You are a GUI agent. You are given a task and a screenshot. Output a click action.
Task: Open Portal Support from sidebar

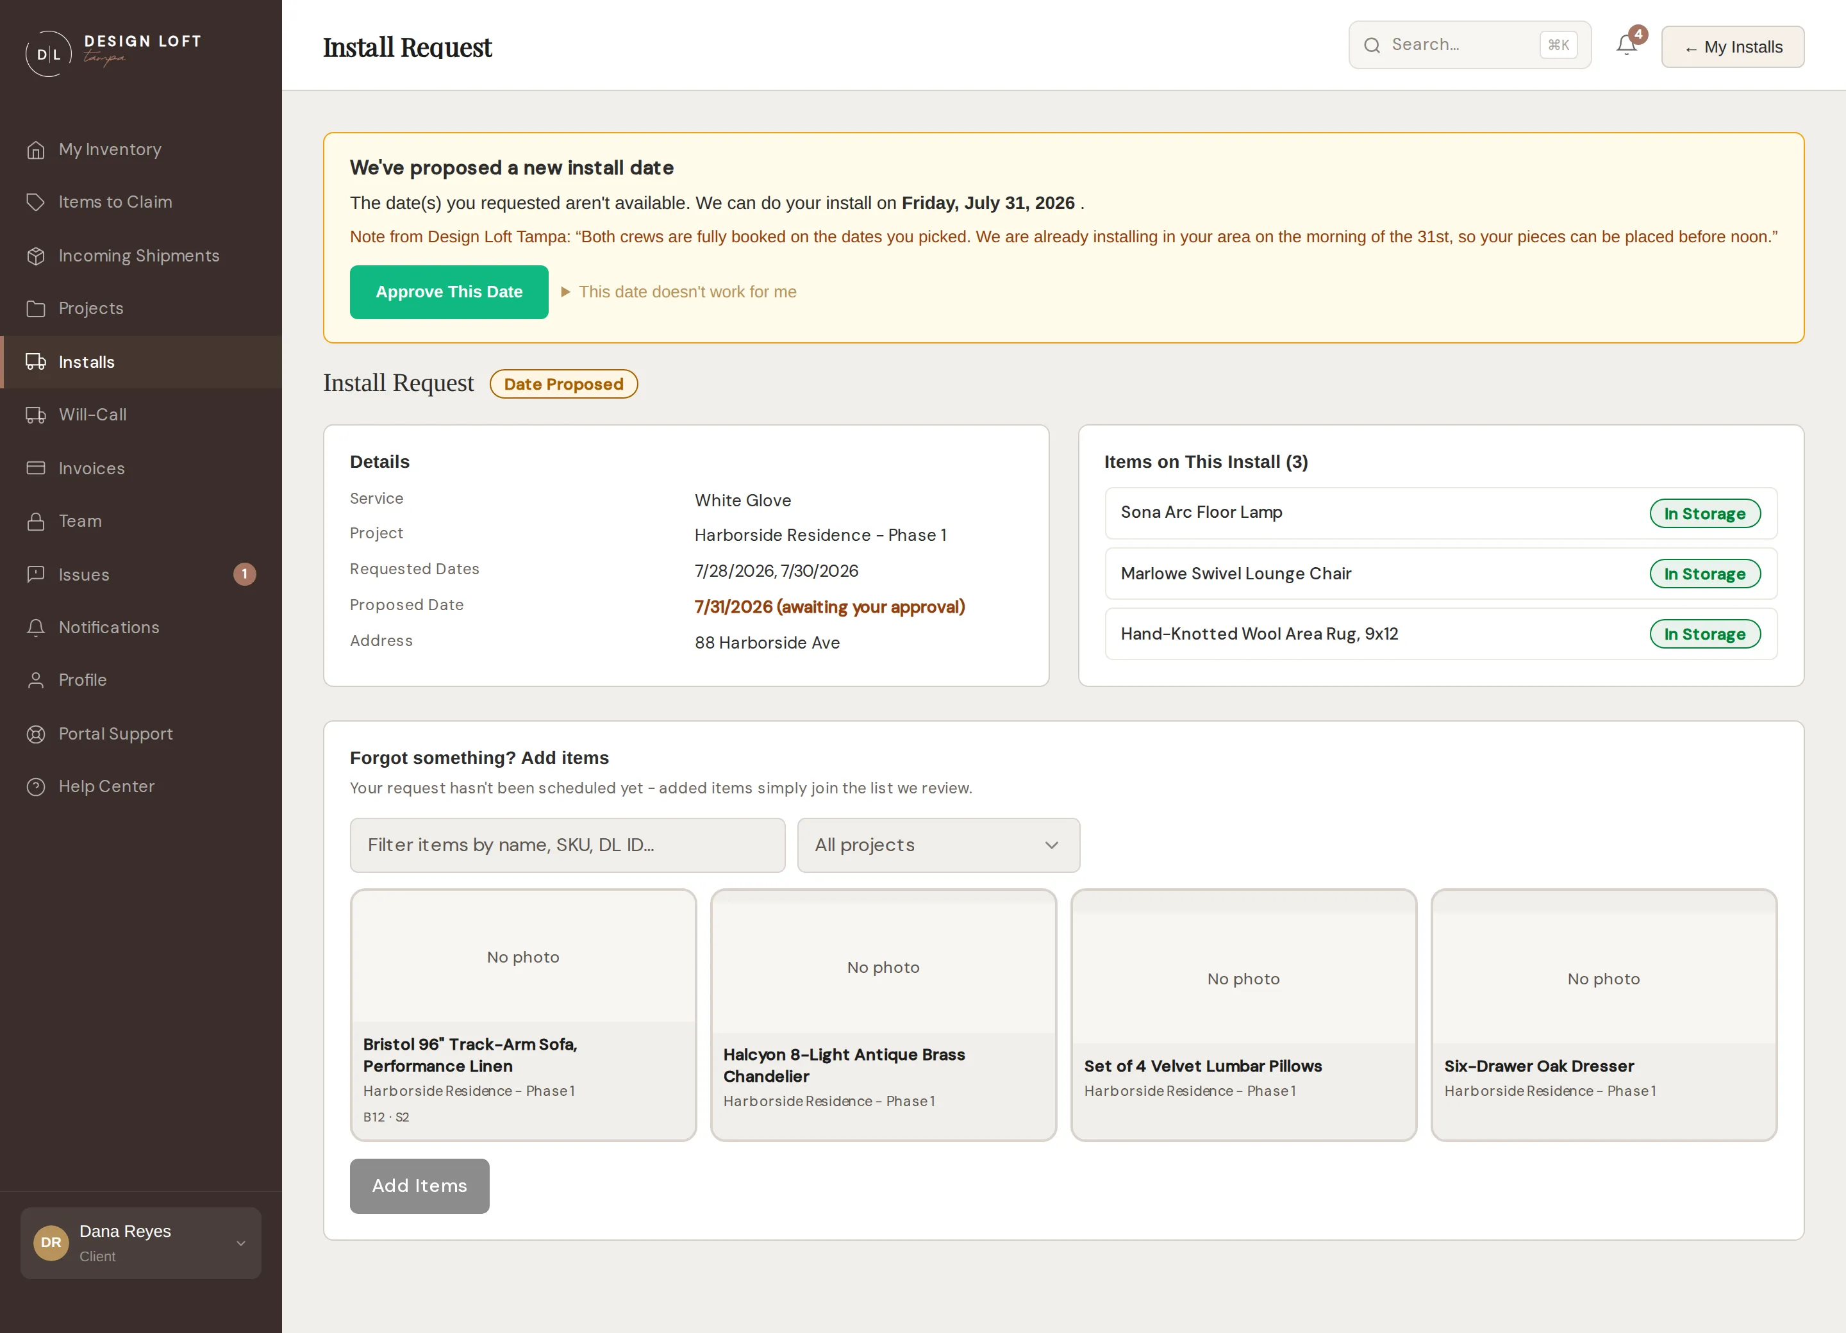[x=141, y=734]
